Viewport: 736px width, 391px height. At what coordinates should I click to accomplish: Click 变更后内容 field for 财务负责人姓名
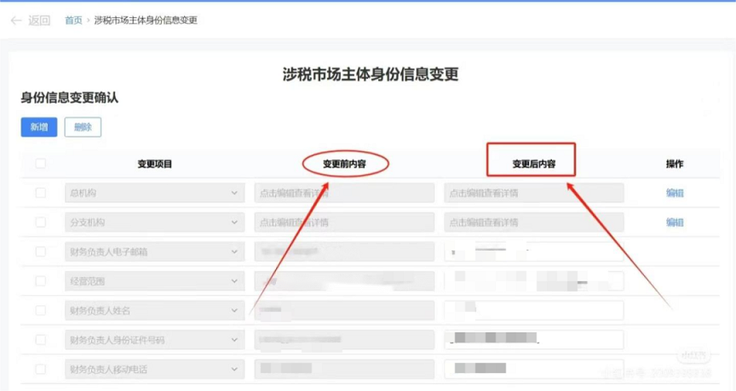(533, 310)
